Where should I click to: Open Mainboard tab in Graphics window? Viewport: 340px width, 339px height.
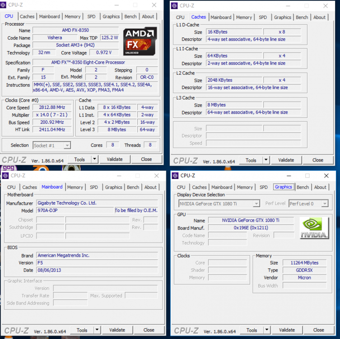[222, 187]
